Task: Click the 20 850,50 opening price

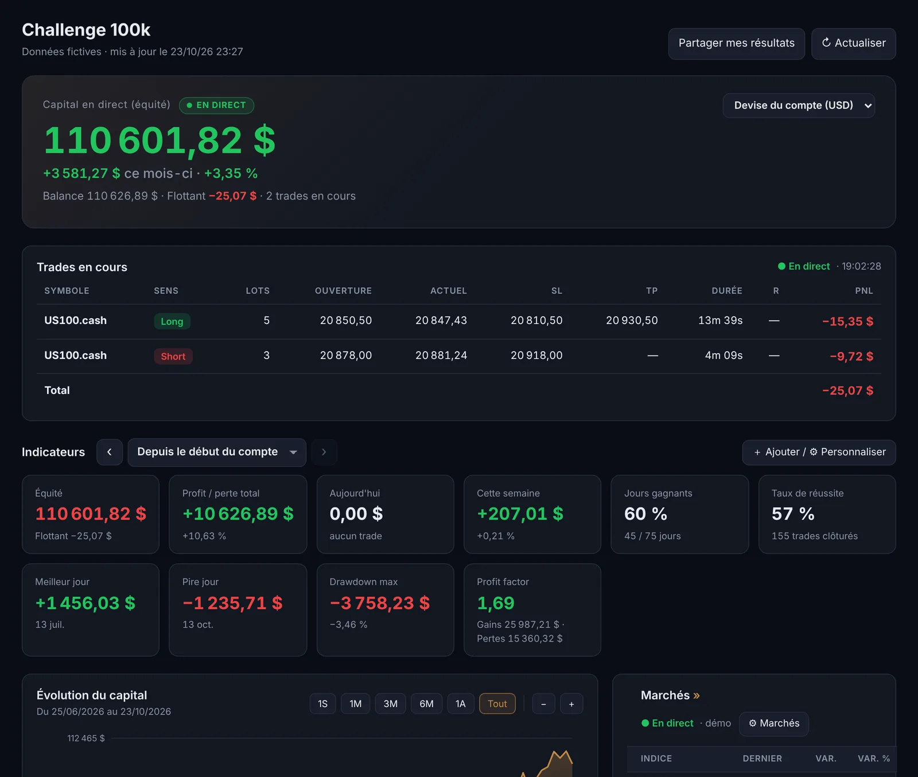Action: 346,321
